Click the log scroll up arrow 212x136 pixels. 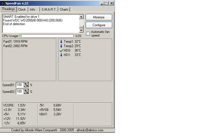point(81,17)
